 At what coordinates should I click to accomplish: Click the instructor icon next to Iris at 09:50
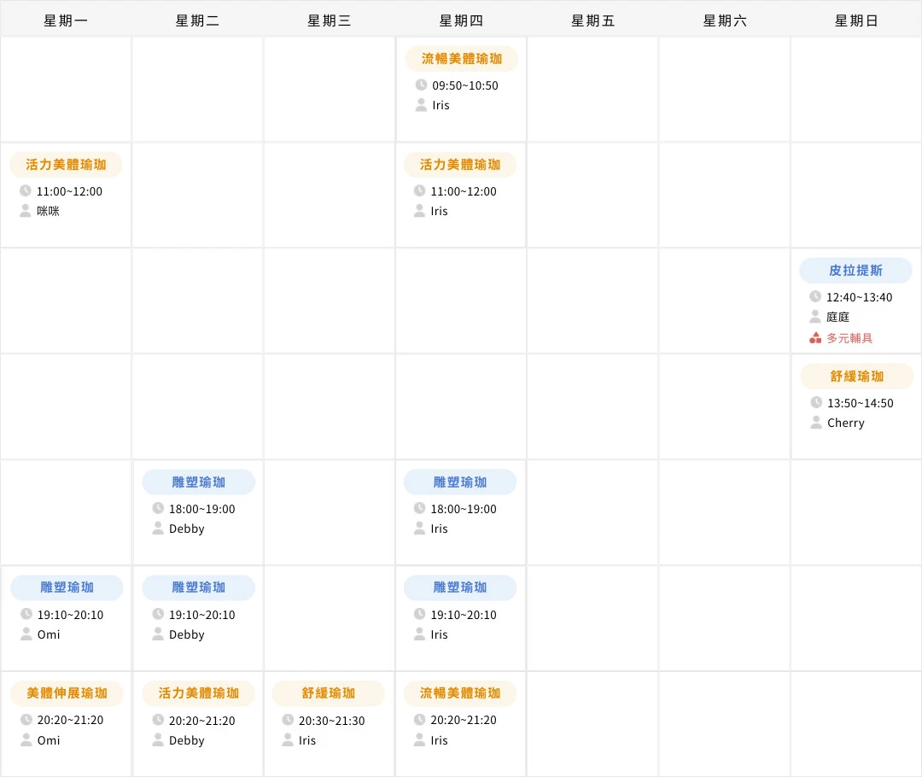click(419, 105)
